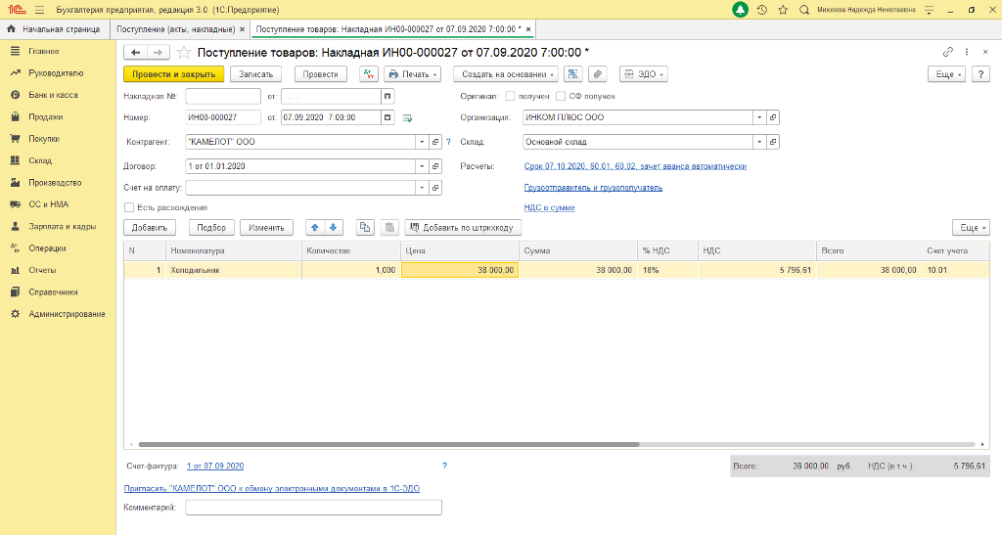
Task: Expand the Контрагент dropdown arrow
Action: click(423, 141)
